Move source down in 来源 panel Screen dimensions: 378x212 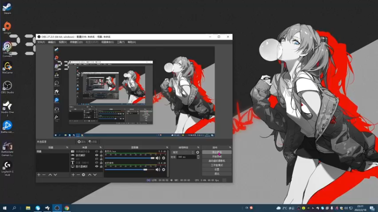pos(95,175)
